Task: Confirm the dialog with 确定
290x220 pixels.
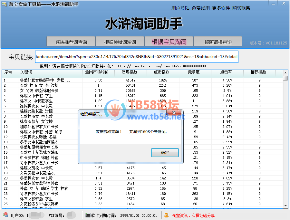Action: click(165, 153)
